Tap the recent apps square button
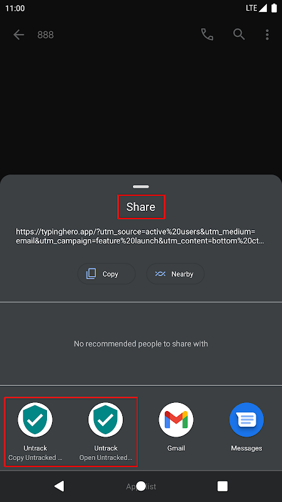The width and height of the screenshot is (282, 502). point(222,486)
